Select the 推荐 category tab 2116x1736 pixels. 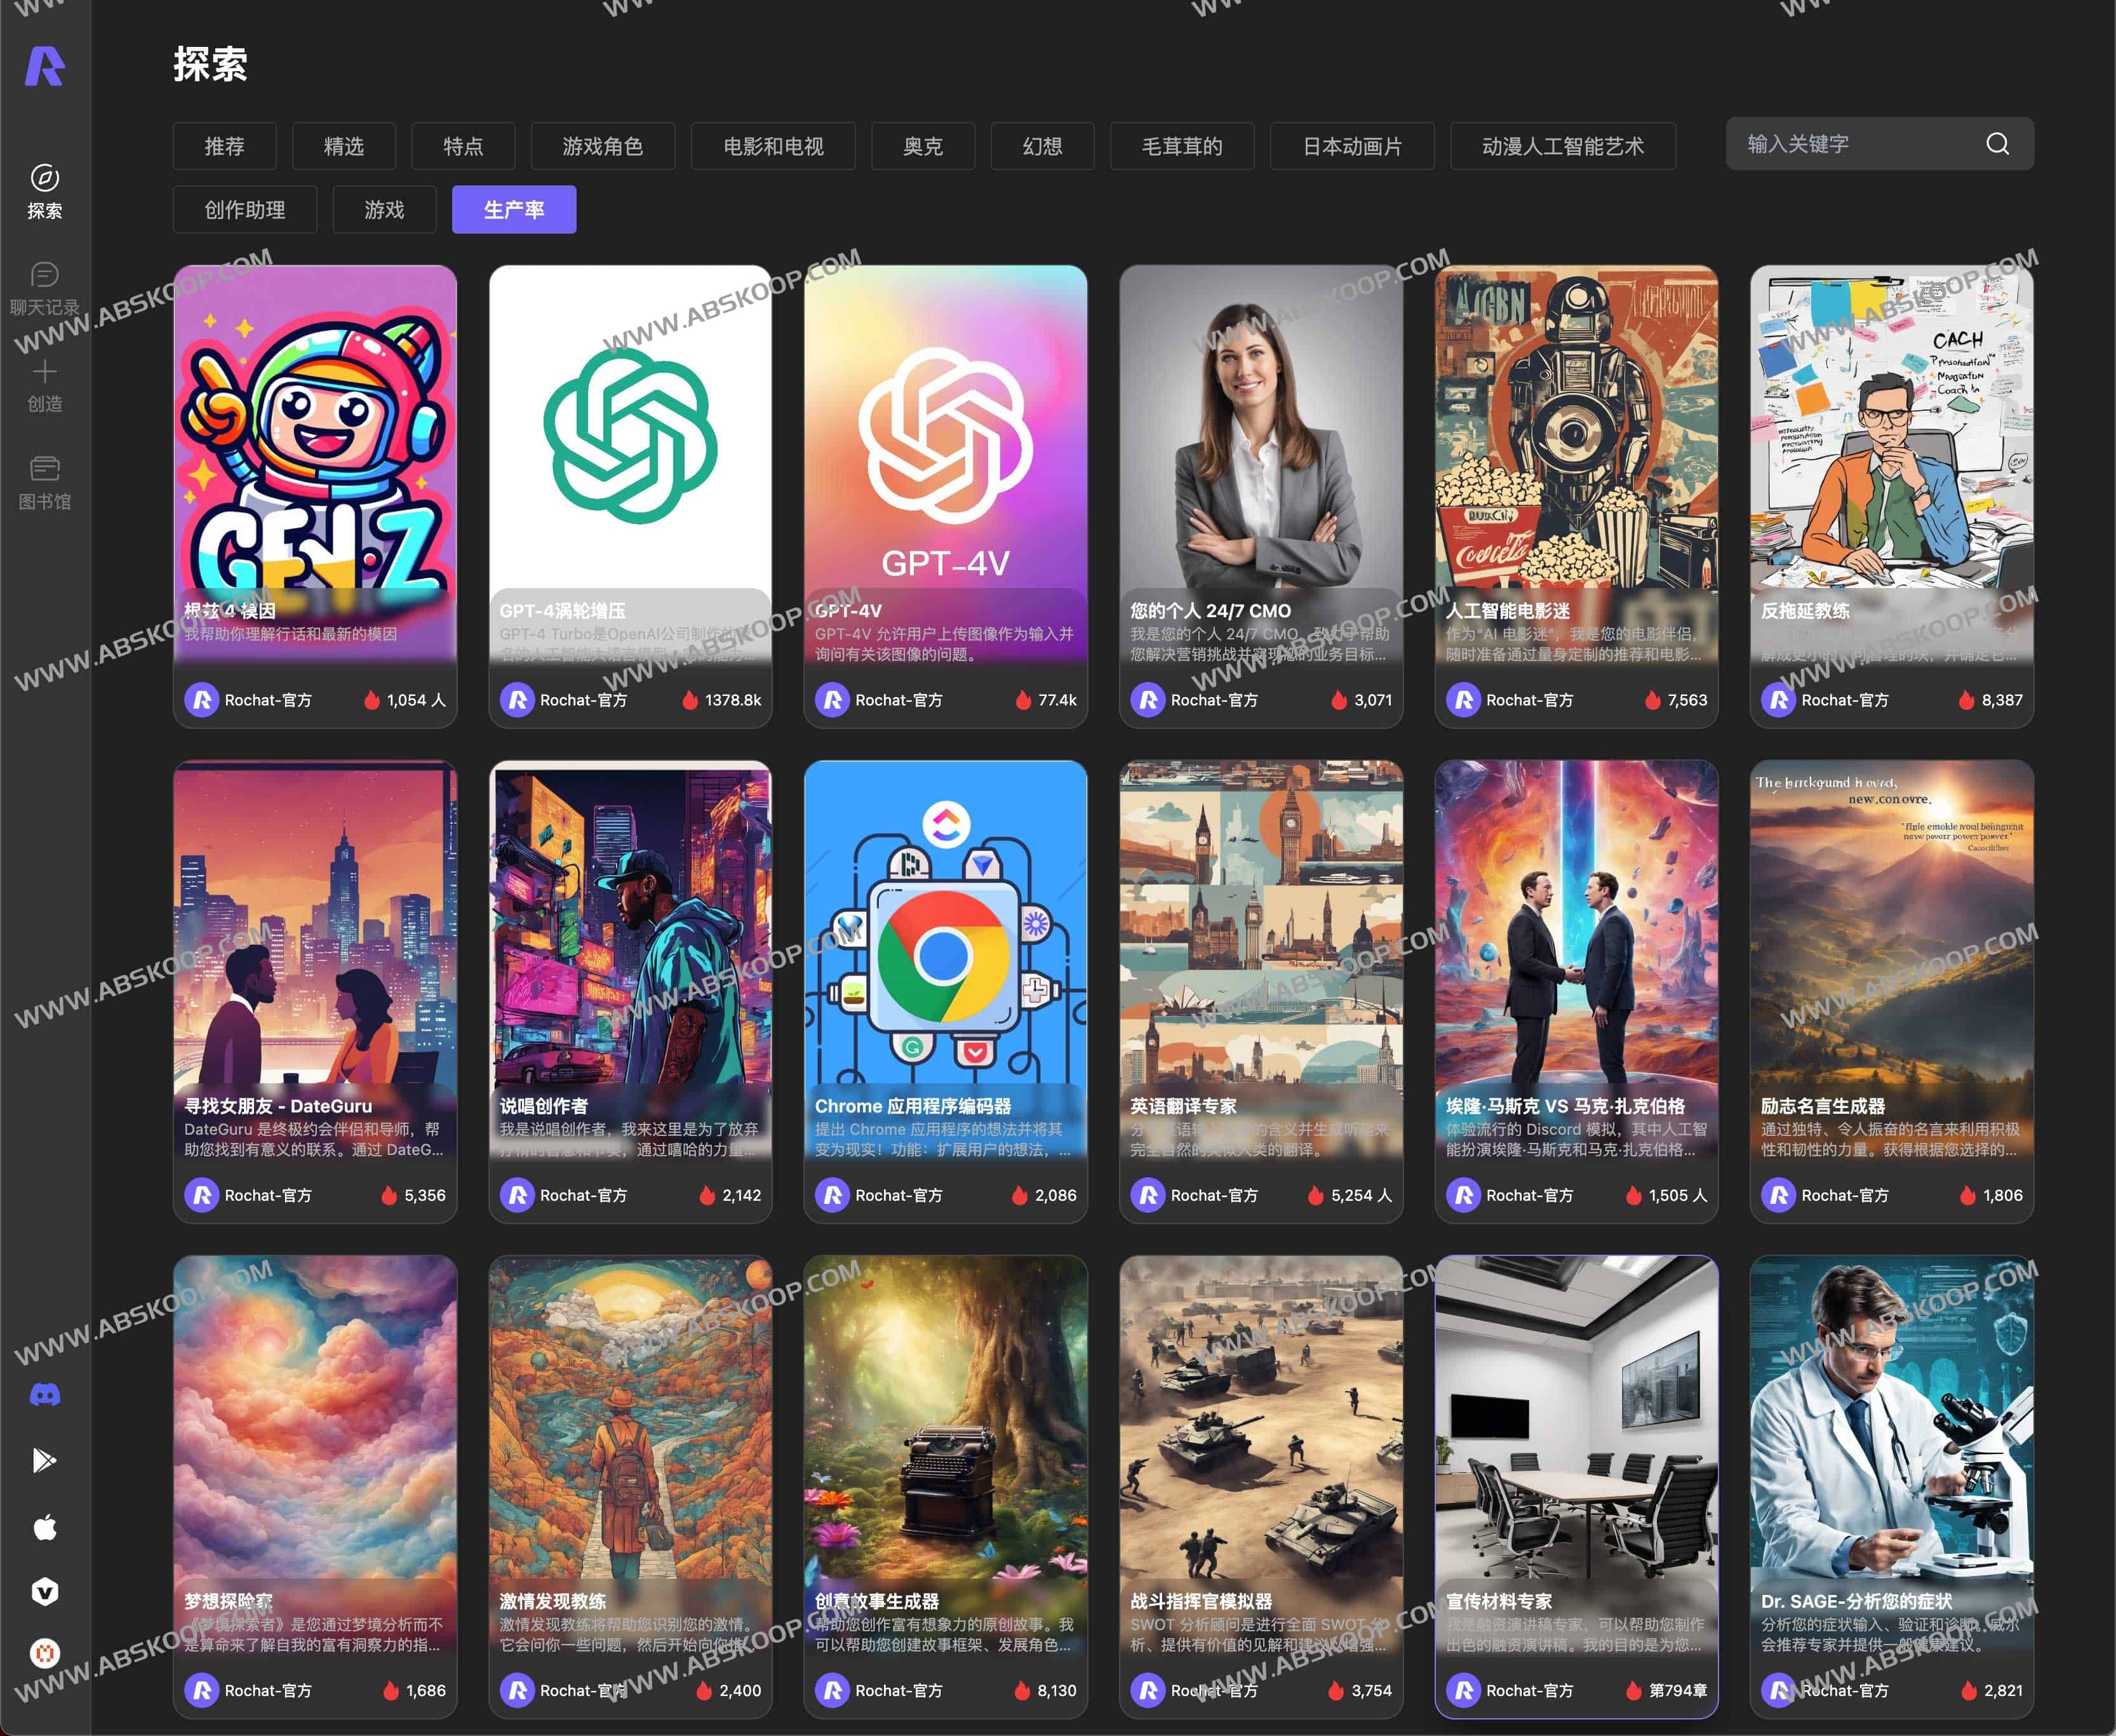coord(224,146)
